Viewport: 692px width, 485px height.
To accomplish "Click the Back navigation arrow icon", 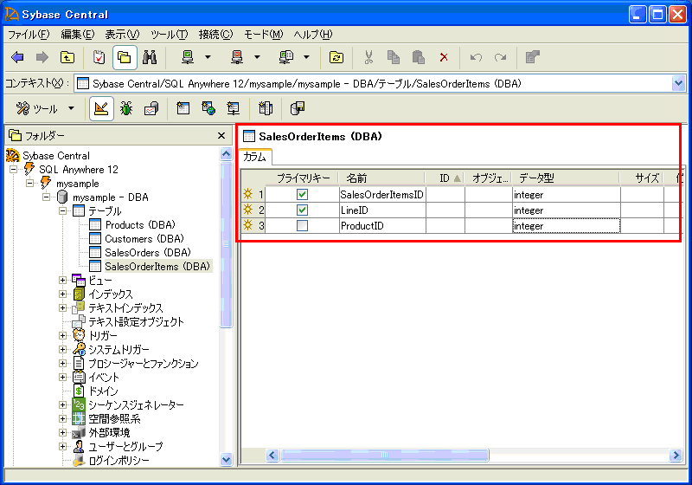I will tap(17, 57).
